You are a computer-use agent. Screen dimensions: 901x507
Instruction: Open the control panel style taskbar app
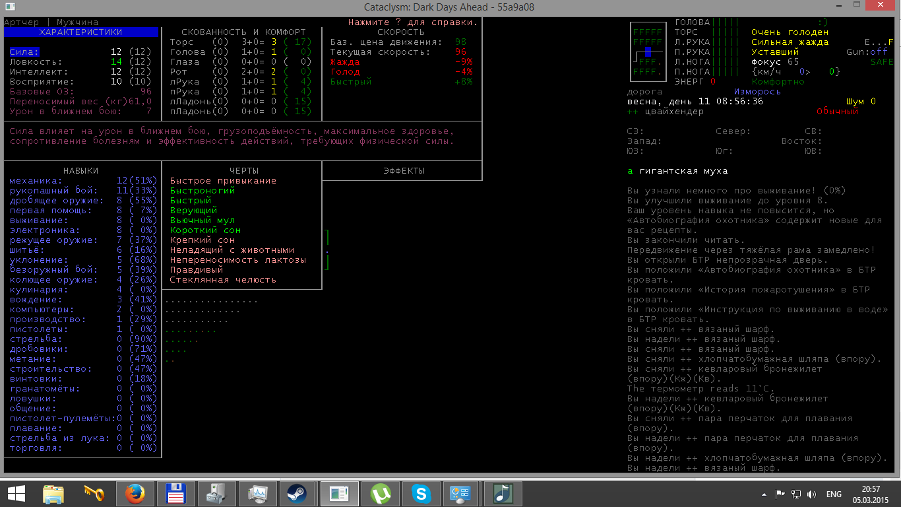tap(462, 493)
